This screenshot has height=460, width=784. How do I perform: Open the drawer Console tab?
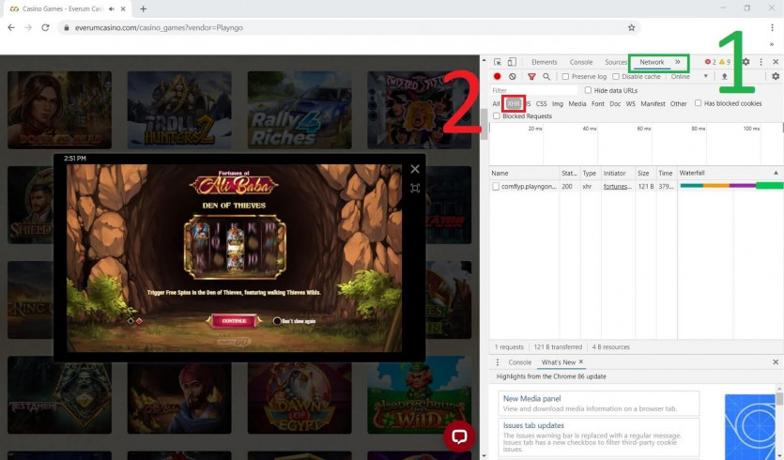[519, 362]
